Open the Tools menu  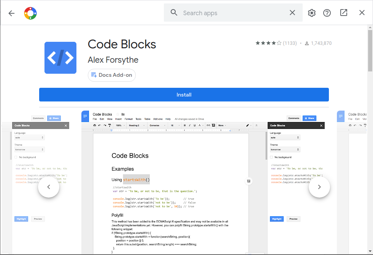(138, 119)
